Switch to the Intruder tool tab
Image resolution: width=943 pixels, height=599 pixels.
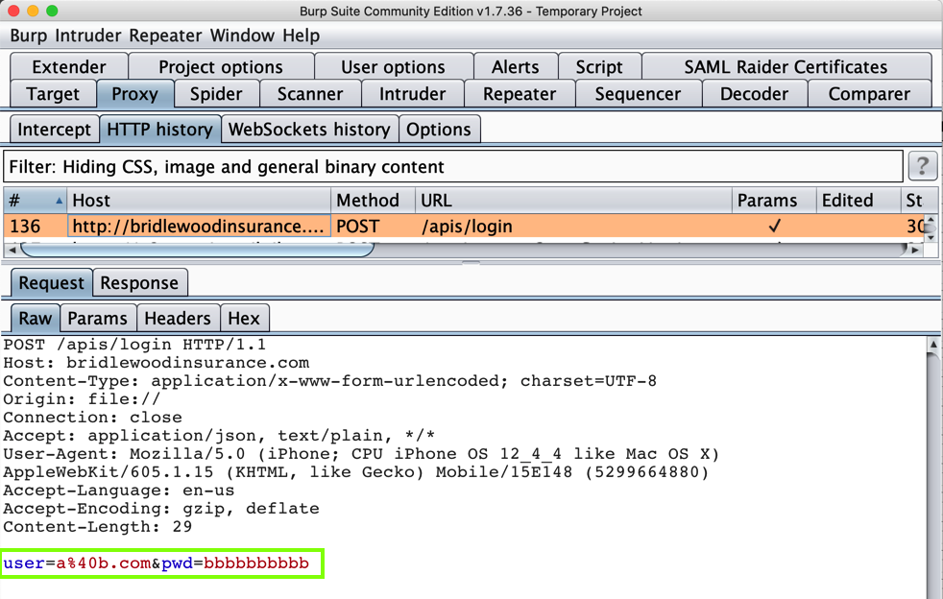[413, 94]
